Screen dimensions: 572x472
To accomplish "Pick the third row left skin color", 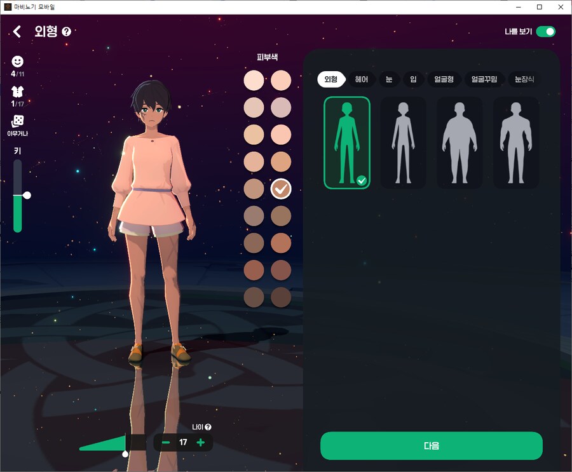I will [254, 135].
